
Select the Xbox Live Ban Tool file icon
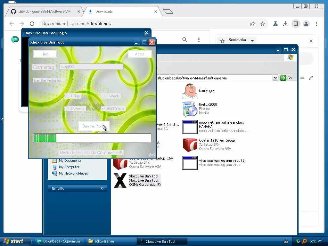click(120, 181)
